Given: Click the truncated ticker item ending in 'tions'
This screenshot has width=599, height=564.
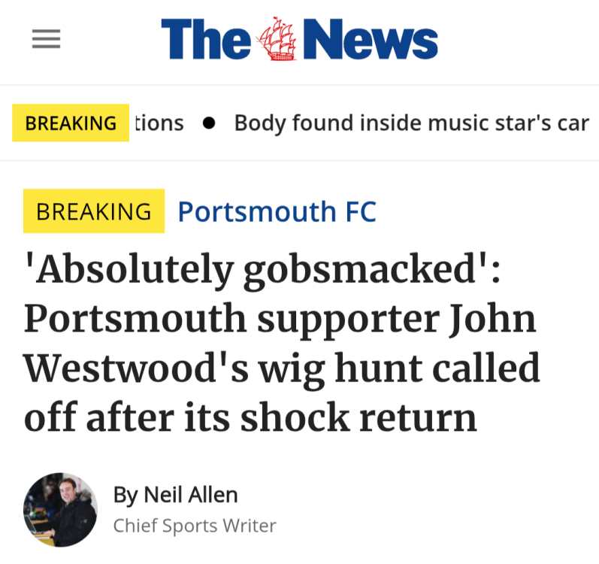Looking at the screenshot, I should [159, 123].
